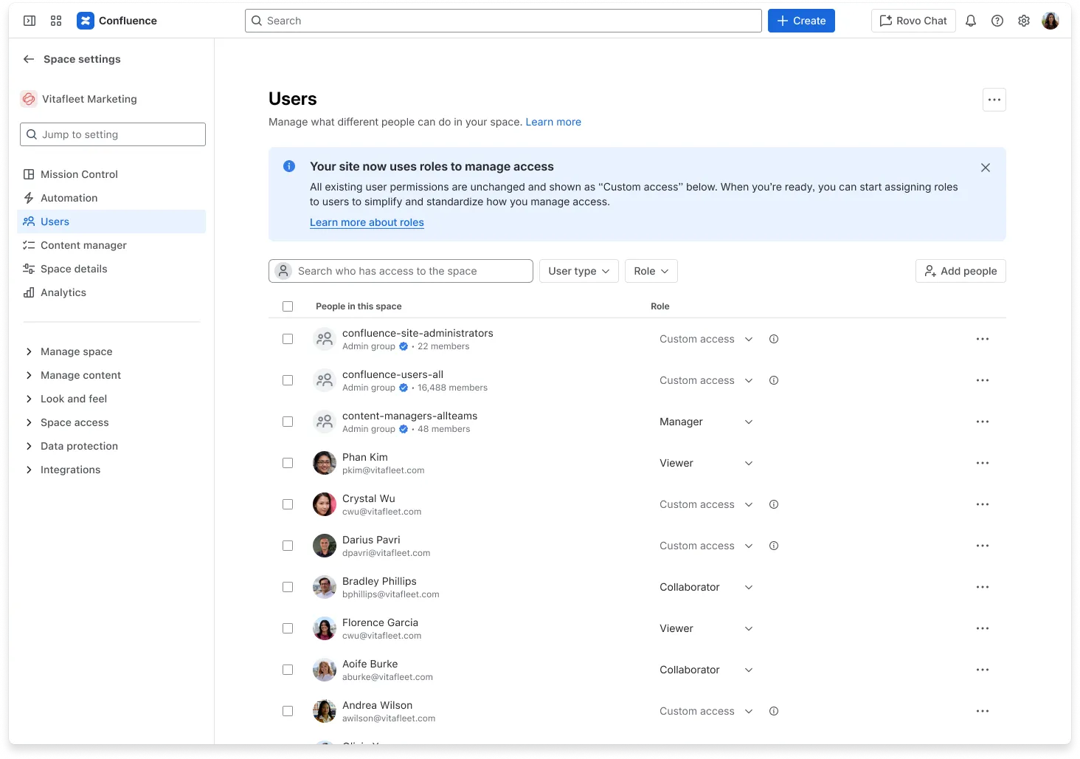Dismiss the roles info banner
Screen dimensions: 1080x759
pos(986,168)
